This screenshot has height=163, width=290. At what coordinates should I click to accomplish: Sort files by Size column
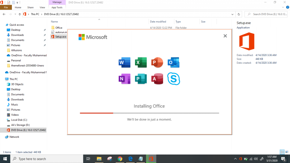coord(203,22)
